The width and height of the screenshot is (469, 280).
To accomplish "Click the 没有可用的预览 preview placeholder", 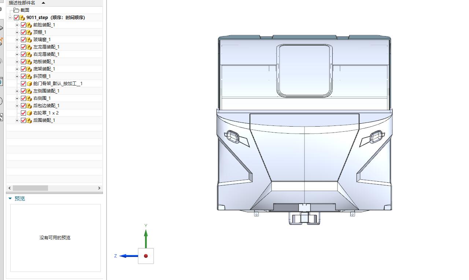I will click(x=55, y=238).
